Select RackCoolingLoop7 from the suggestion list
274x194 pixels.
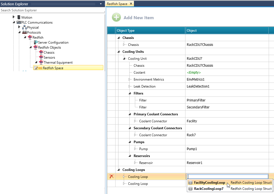[209, 189]
